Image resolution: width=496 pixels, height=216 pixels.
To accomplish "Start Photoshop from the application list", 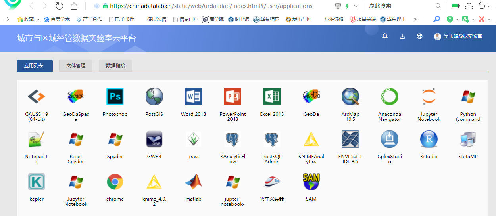I will 115,96.
